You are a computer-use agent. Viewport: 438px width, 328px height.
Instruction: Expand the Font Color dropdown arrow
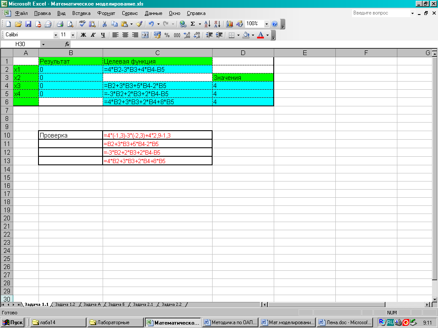pos(268,35)
